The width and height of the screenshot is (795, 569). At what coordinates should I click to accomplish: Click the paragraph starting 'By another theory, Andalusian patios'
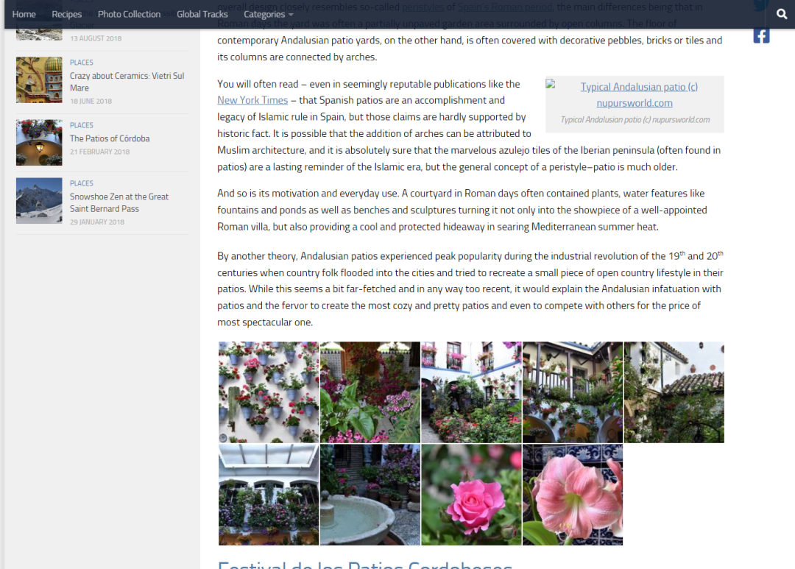point(470,289)
